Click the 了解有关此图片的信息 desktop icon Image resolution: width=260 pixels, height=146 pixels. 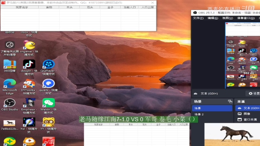[10, 45]
